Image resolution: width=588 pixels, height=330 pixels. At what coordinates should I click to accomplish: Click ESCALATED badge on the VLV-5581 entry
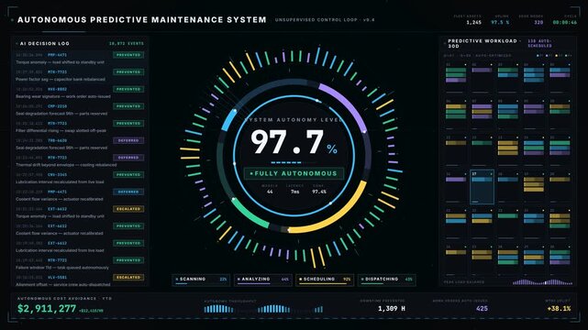coord(128,277)
